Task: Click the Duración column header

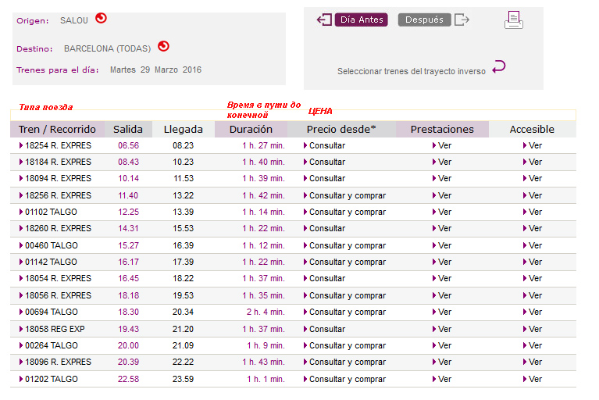Action: 251,130
